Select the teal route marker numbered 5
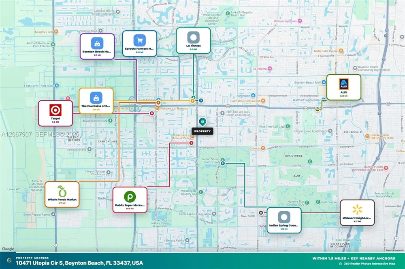Screen dimensions: 405x269 pyautogui.click(x=223, y=163)
